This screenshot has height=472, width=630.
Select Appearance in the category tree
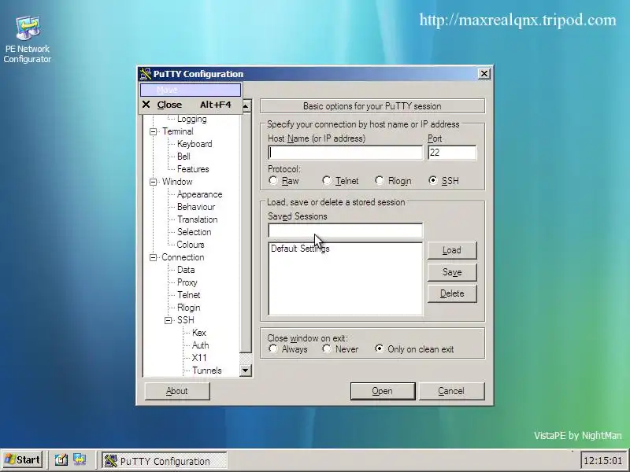tap(199, 194)
